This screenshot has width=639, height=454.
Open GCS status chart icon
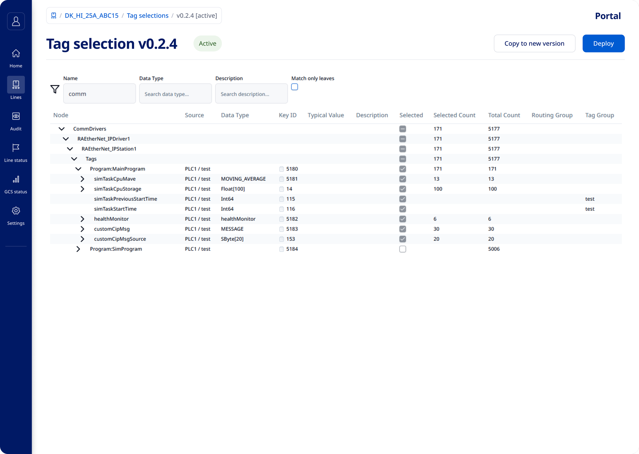point(16,179)
